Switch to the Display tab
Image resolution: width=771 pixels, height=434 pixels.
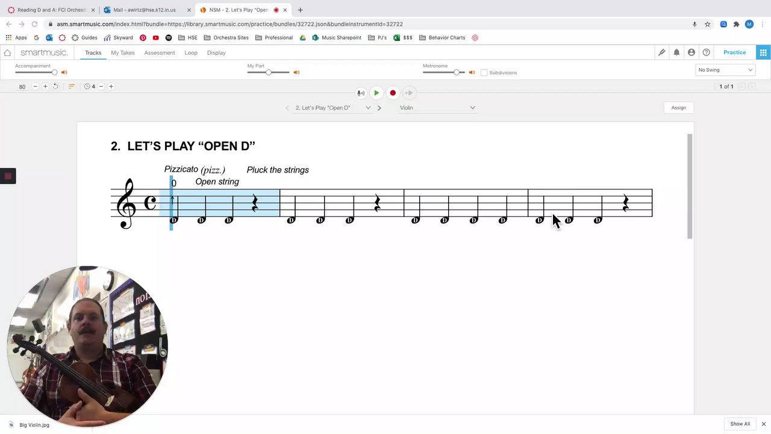pyautogui.click(x=216, y=52)
